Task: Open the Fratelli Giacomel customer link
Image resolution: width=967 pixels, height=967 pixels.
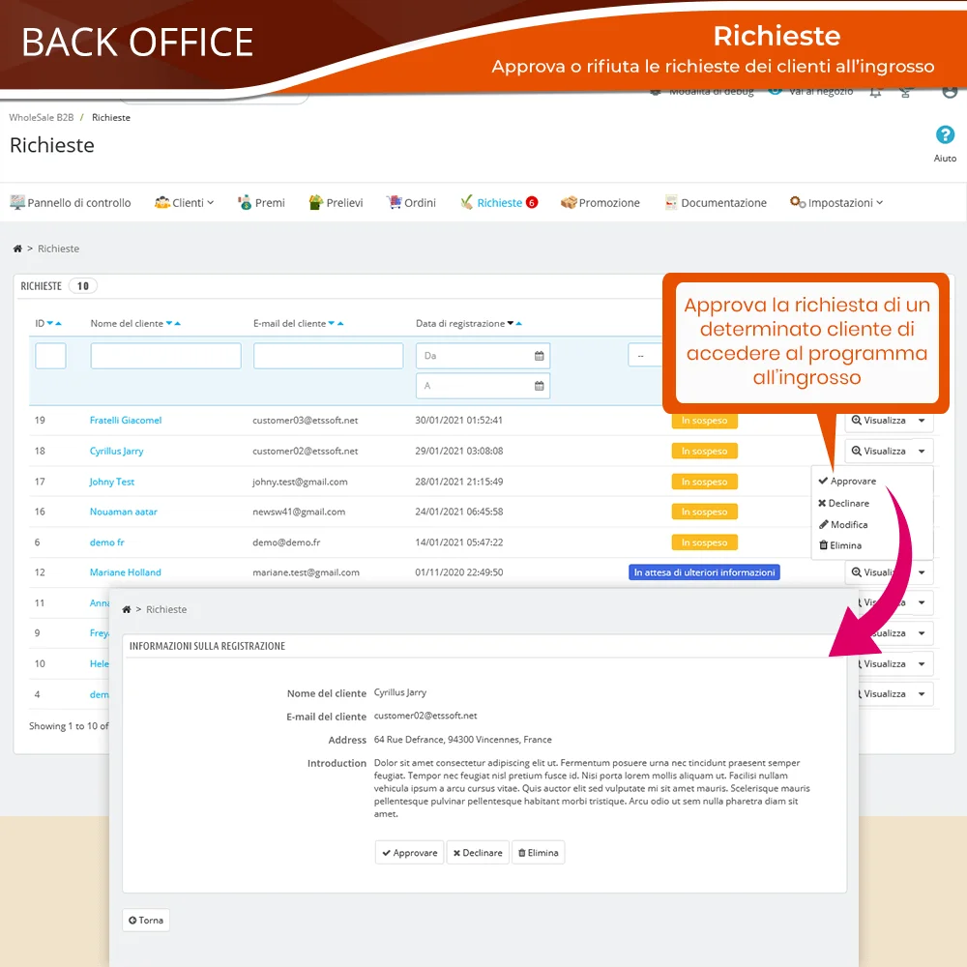Action: point(126,421)
